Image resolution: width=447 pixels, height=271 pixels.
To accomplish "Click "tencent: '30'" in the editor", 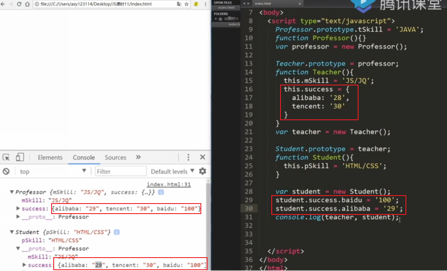I will tap(318, 106).
